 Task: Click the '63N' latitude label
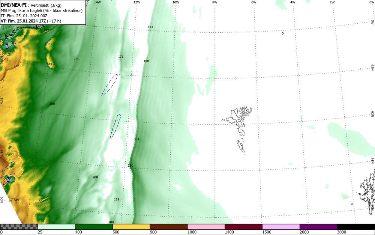pos(373,68)
